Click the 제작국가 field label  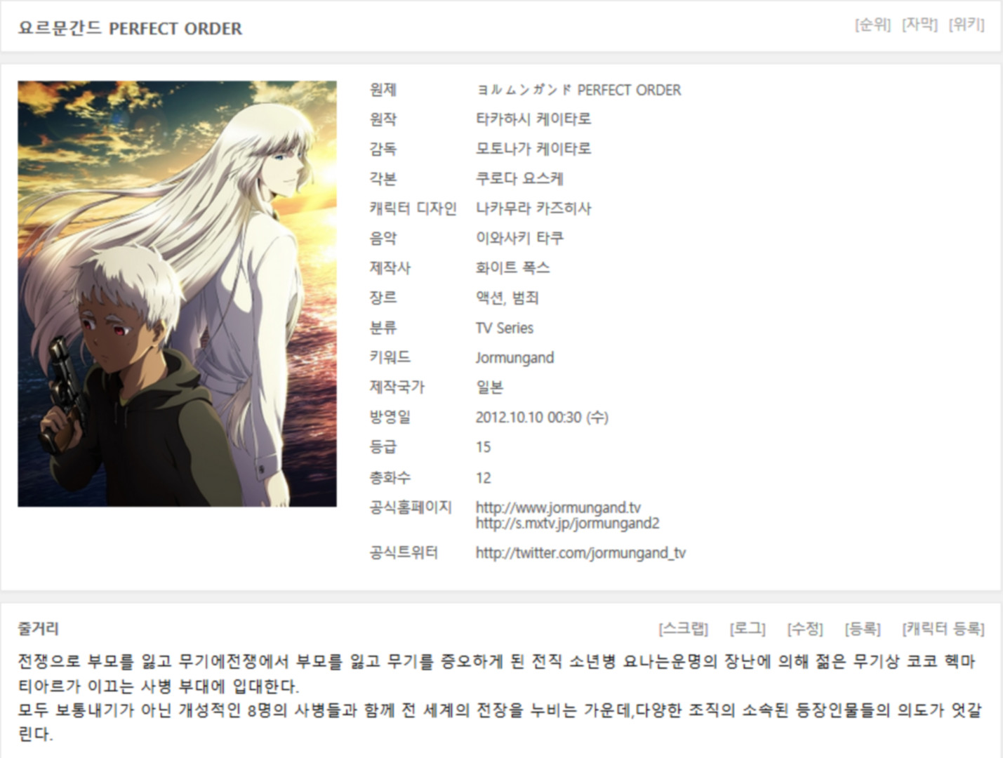(397, 387)
